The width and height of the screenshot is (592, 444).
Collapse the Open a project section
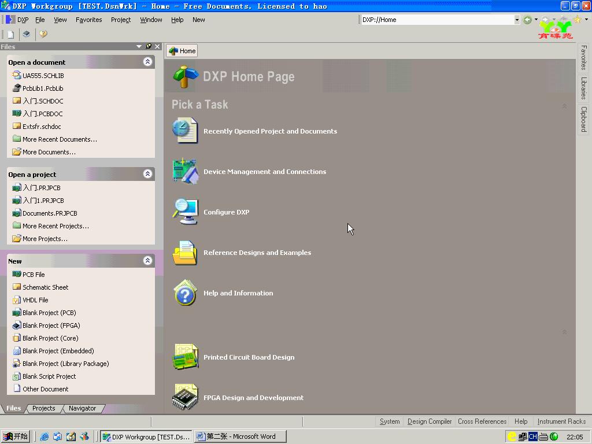(x=147, y=173)
